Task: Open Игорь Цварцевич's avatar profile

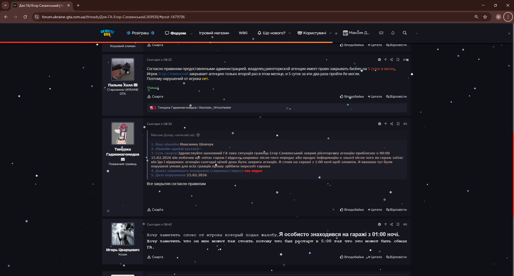Action: tap(122, 234)
